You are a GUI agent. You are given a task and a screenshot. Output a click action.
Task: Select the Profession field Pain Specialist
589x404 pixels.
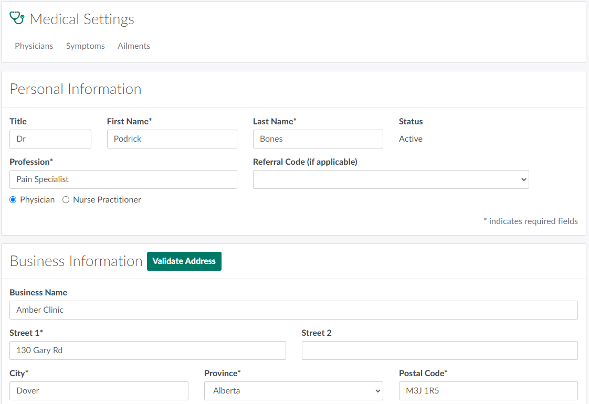[x=123, y=179]
